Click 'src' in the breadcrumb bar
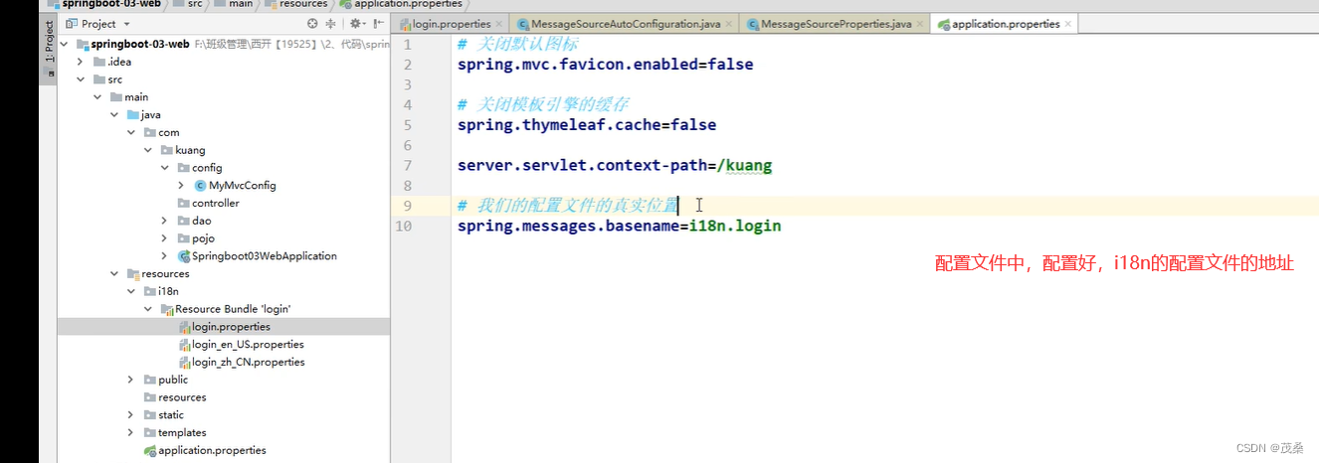The image size is (1319, 463). (194, 4)
